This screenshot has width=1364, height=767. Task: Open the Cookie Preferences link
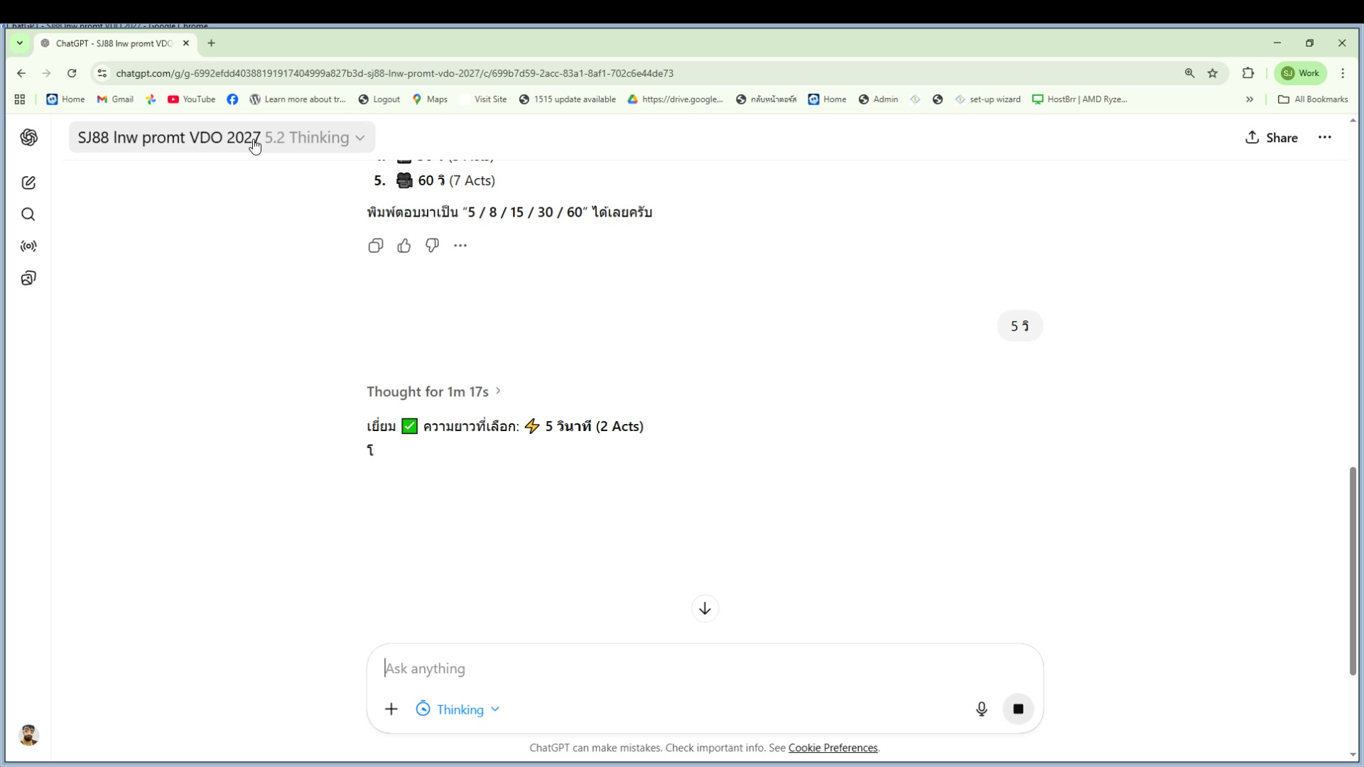click(x=833, y=748)
